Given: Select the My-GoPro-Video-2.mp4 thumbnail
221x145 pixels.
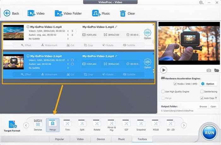Looking at the screenshot, I should pyautogui.click(x=14, y=62).
